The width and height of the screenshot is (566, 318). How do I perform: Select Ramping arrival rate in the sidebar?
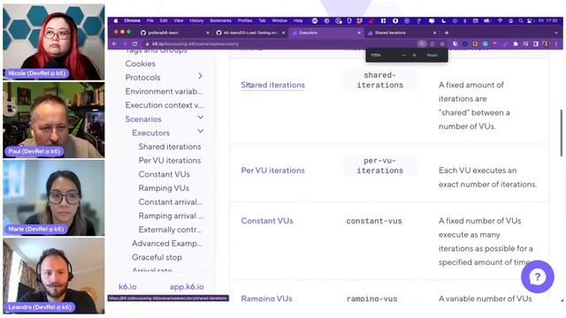click(x=171, y=216)
